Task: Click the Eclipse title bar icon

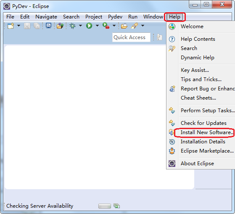Action: click(x=7, y=6)
